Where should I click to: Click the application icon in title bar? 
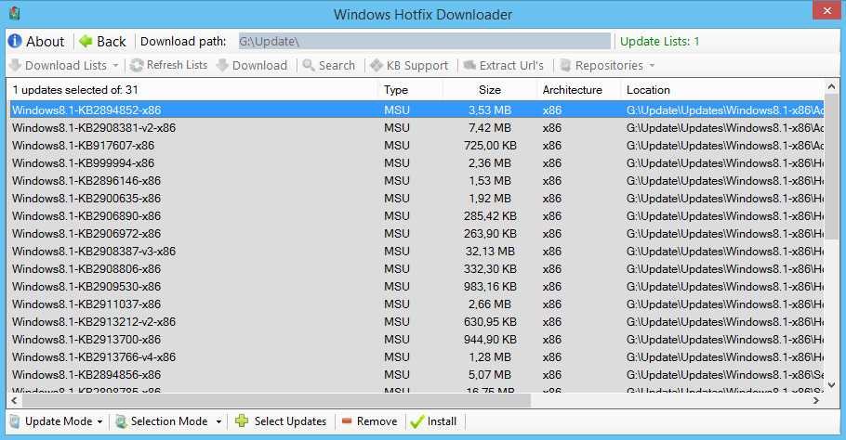coord(15,14)
